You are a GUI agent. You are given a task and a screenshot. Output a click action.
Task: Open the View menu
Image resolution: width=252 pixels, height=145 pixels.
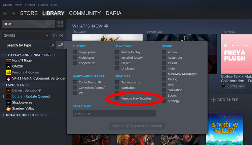[18, 5]
